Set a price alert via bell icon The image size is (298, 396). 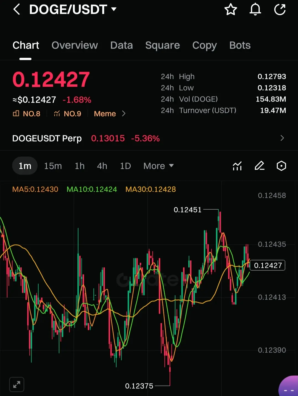click(255, 9)
